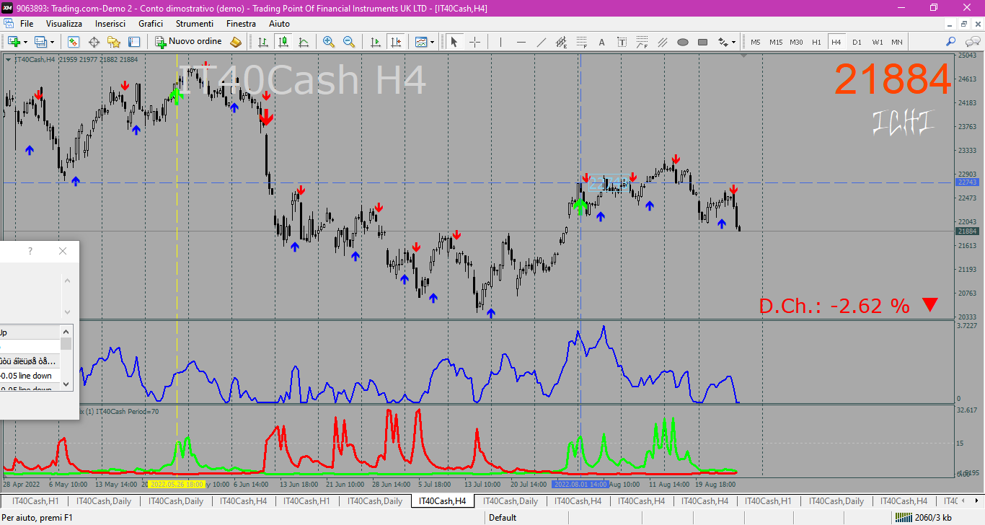Open the search magnifier icon

[x=951, y=42]
